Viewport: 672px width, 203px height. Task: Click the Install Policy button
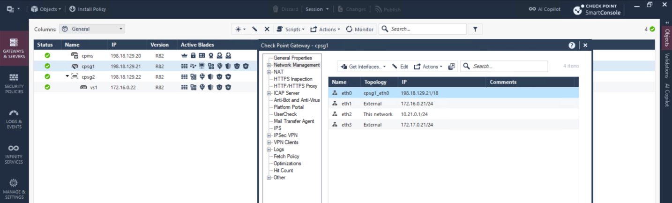[88, 9]
